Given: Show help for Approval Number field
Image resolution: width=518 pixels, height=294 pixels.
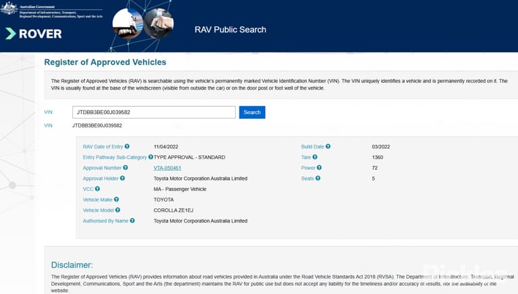Looking at the screenshot, I should [125, 167].
